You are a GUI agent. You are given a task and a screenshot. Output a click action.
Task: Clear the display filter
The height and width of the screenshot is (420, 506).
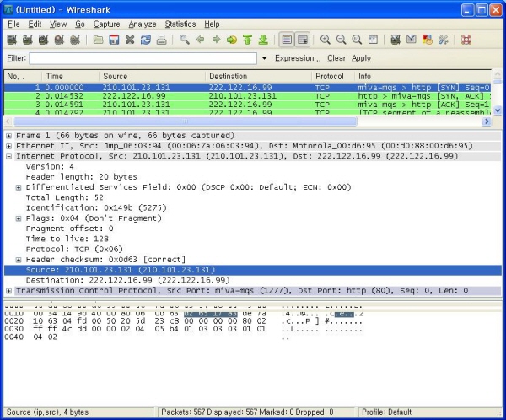coord(336,58)
